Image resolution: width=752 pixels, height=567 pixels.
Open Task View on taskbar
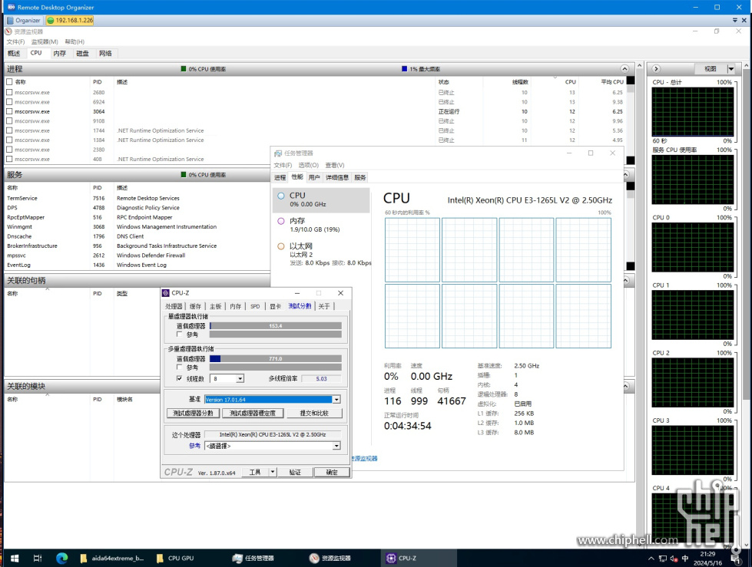(x=38, y=559)
